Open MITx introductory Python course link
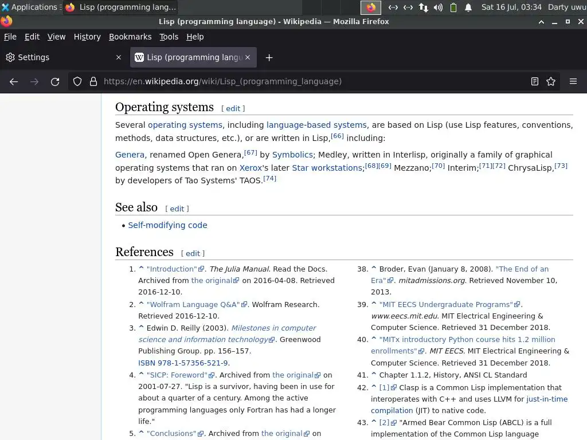 click(x=463, y=345)
